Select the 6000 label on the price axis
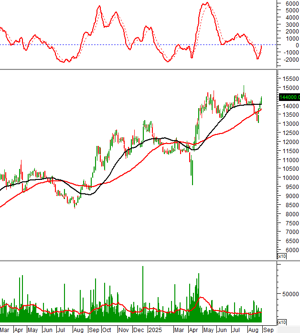300x333 pixels. [x=292, y=250]
